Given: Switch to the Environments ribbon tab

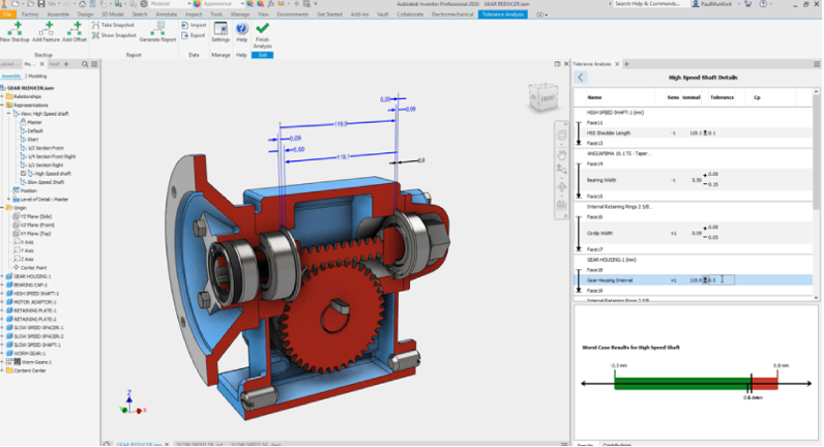Looking at the screenshot, I should [293, 14].
